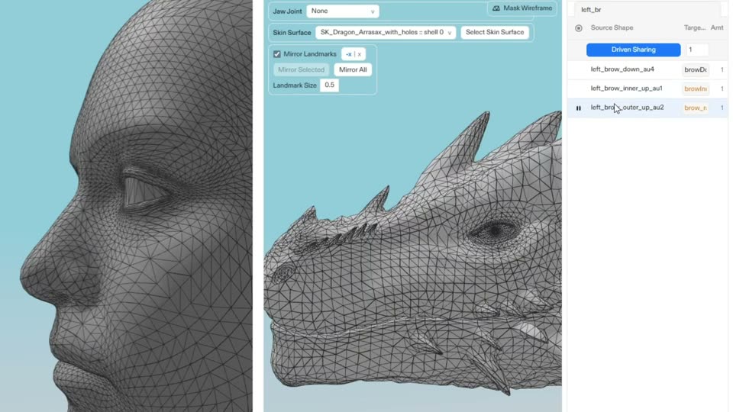Image resolution: width=733 pixels, height=412 pixels.
Task: Click the Mirror All button
Action: point(353,69)
